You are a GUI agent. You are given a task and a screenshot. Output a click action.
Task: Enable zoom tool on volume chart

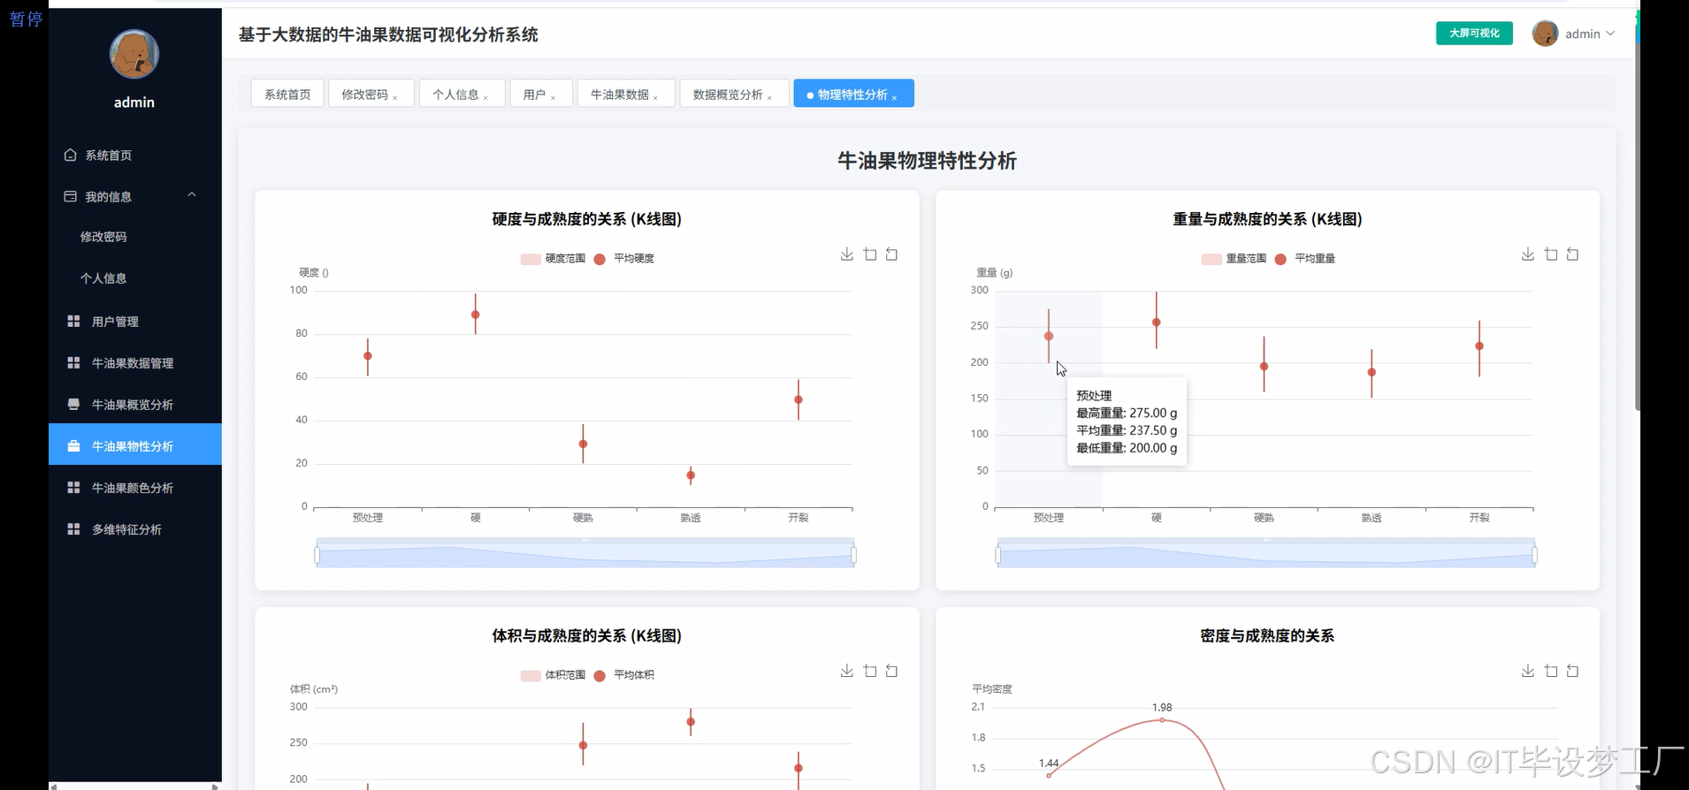(x=870, y=671)
